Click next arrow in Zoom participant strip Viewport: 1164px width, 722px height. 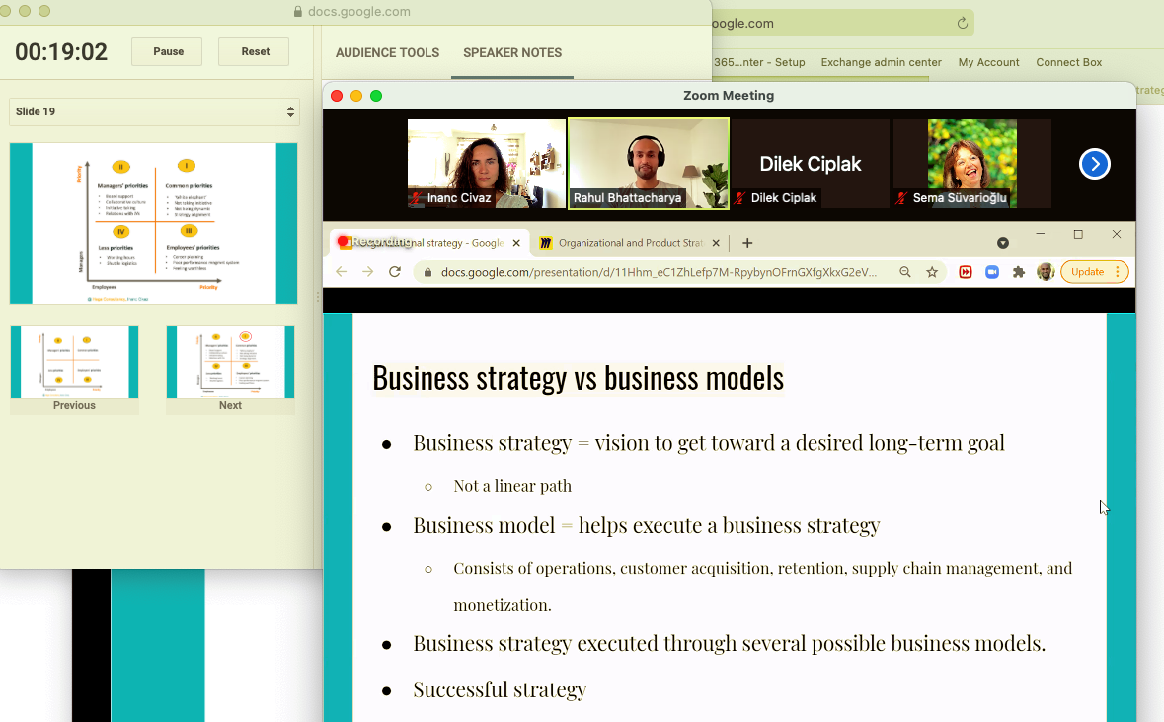pyautogui.click(x=1094, y=164)
